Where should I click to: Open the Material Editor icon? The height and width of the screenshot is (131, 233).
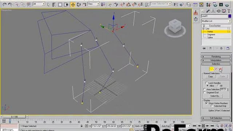(x=208, y=5)
